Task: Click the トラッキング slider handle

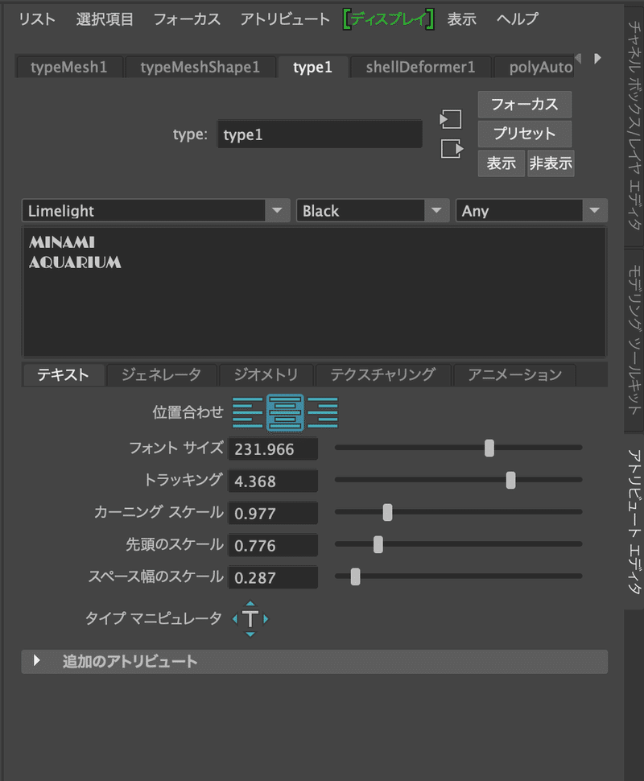Action: (x=511, y=480)
